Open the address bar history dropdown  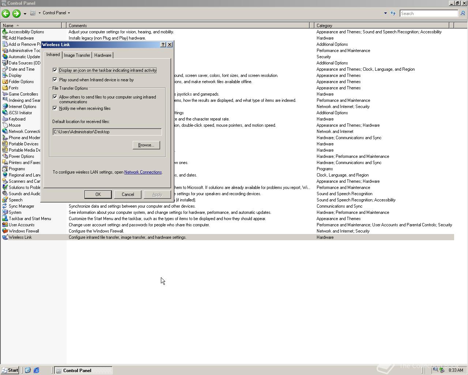[x=385, y=13]
